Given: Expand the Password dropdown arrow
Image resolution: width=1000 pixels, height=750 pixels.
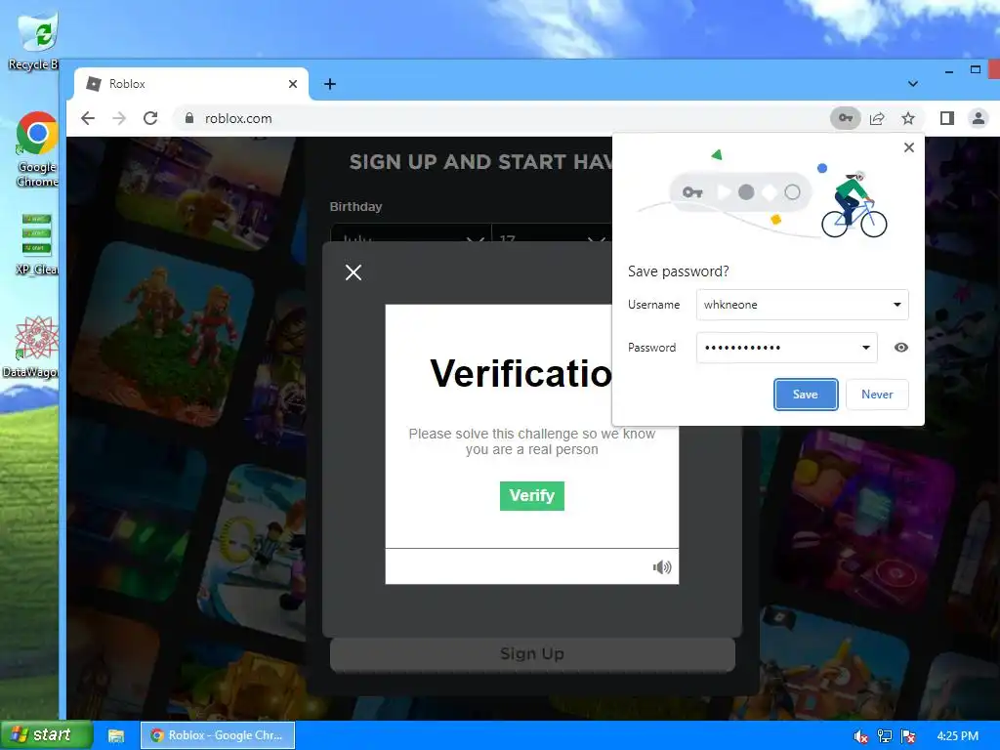Looking at the screenshot, I should click(x=866, y=348).
